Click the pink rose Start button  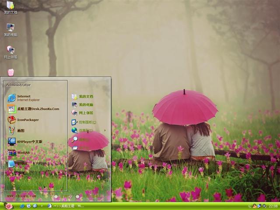pyautogui.click(x=8, y=206)
